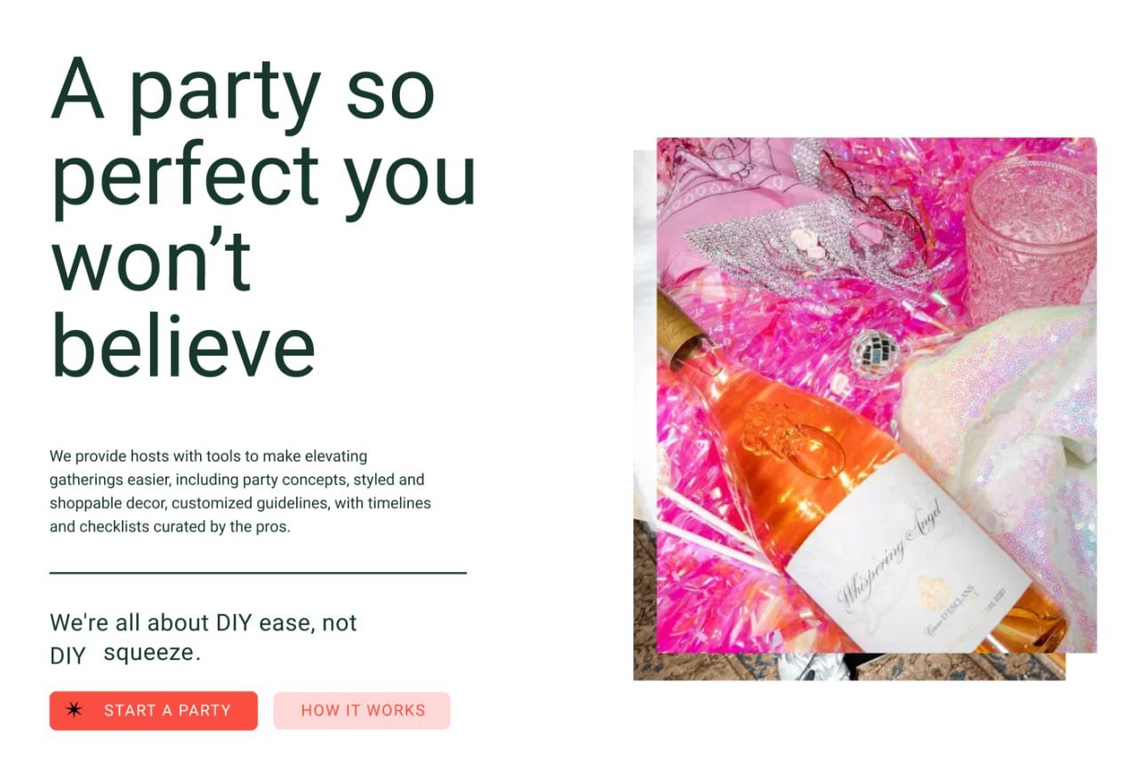Click the gold foil bottle neck

point(679,333)
